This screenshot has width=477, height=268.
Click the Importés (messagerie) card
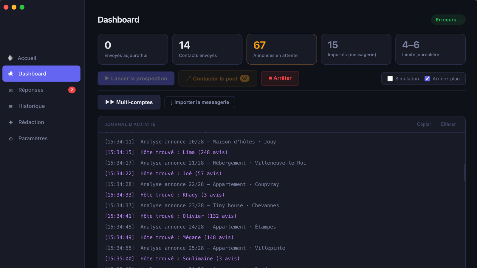tap(356, 49)
